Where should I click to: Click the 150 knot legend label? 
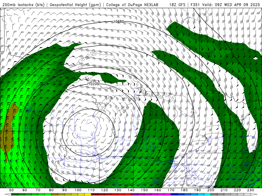[x=144, y=190]
